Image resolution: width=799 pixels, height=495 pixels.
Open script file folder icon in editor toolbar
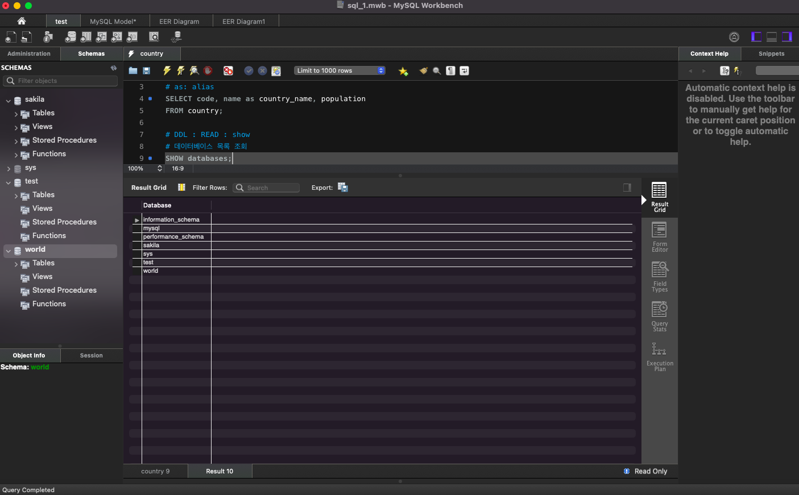pos(133,71)
